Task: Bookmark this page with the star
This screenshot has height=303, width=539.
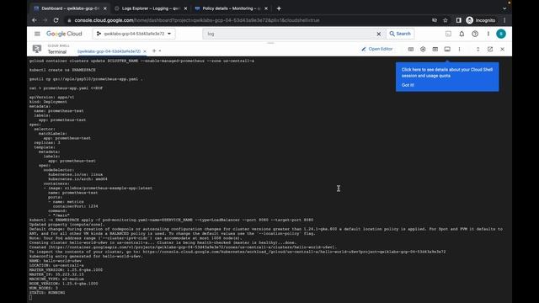Action: click(446, 20)
